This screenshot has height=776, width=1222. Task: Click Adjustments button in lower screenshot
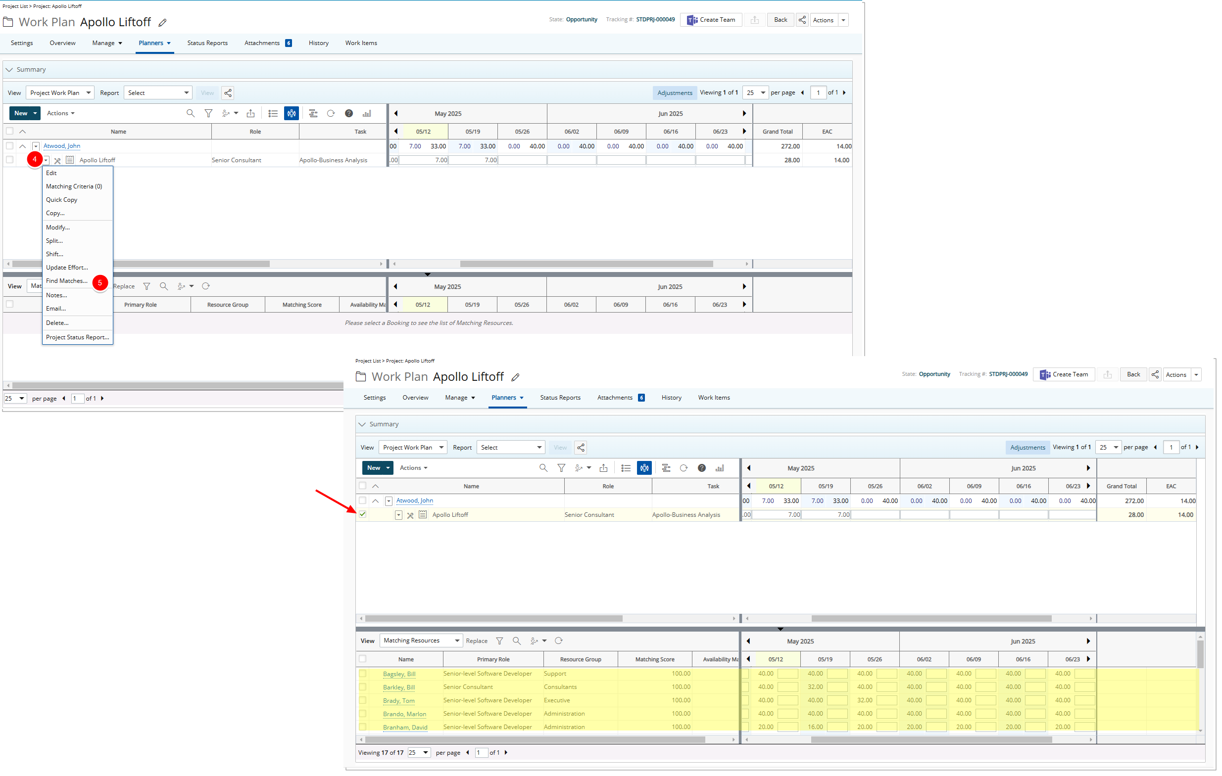point(1027,447)
